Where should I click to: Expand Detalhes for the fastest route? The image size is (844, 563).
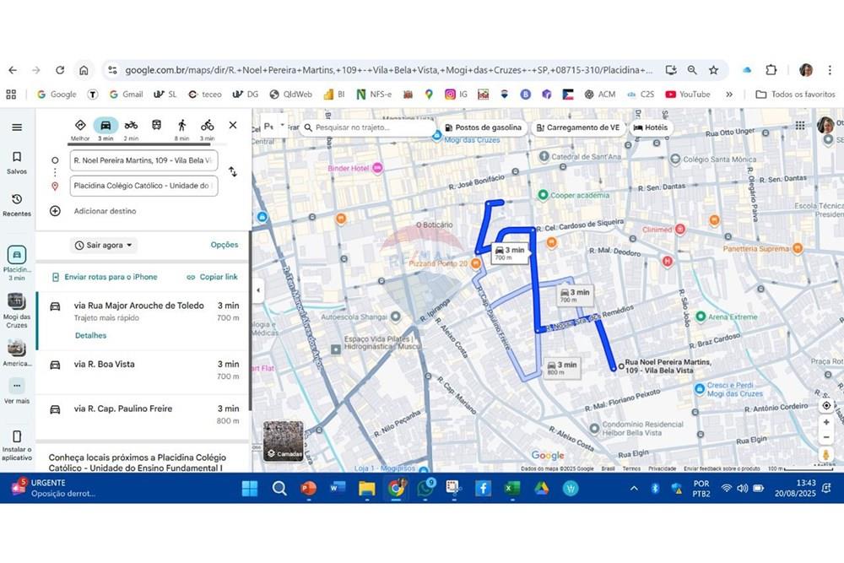[90, 335]
